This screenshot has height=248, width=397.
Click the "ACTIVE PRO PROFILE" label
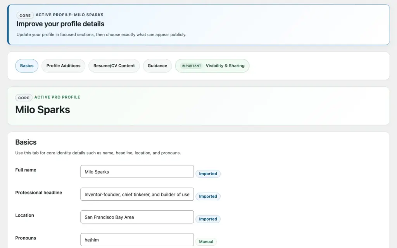point(57,97)
